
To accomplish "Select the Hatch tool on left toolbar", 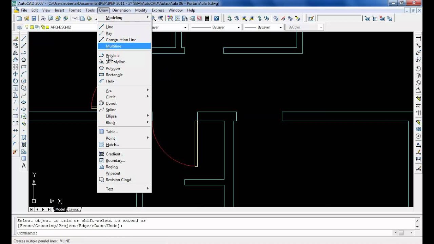I will coord(24,138).
